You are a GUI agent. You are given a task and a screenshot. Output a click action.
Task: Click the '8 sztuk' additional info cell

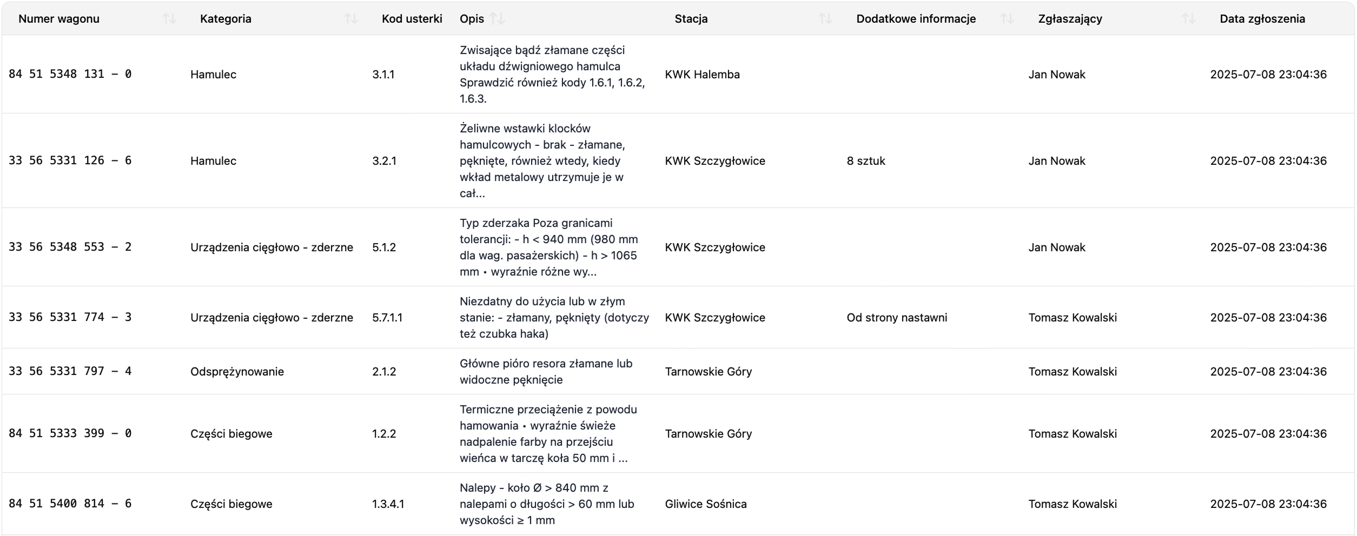click(866, 161)
